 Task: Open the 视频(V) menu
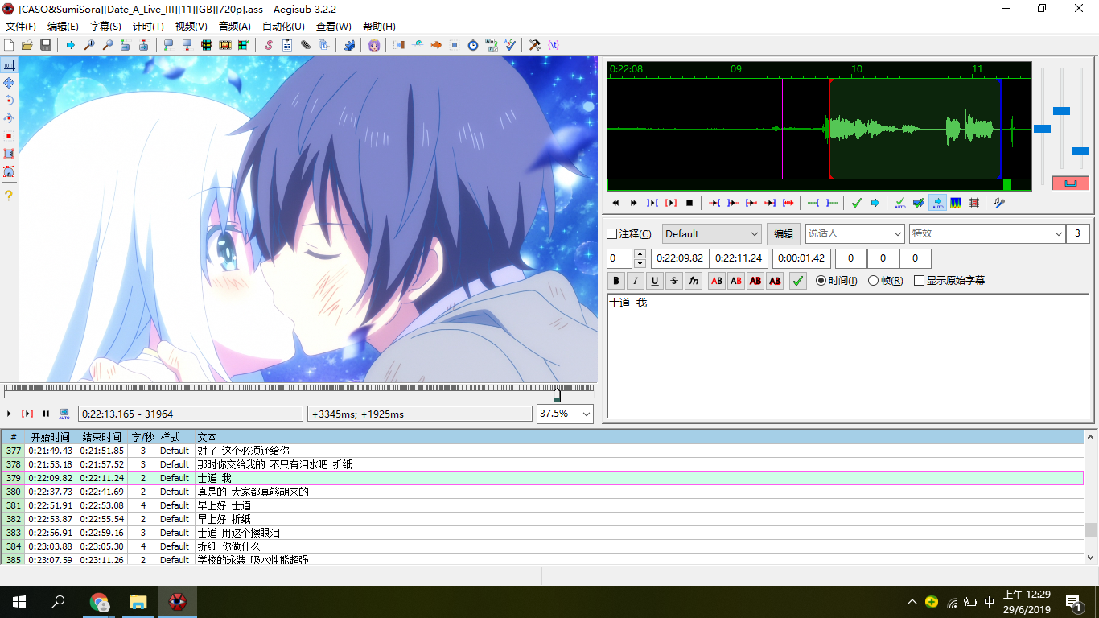click(x=191, y=27)
